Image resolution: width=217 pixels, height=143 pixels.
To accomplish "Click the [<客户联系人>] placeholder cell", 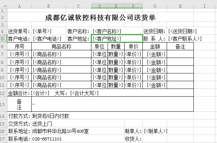I will (185, 39).
